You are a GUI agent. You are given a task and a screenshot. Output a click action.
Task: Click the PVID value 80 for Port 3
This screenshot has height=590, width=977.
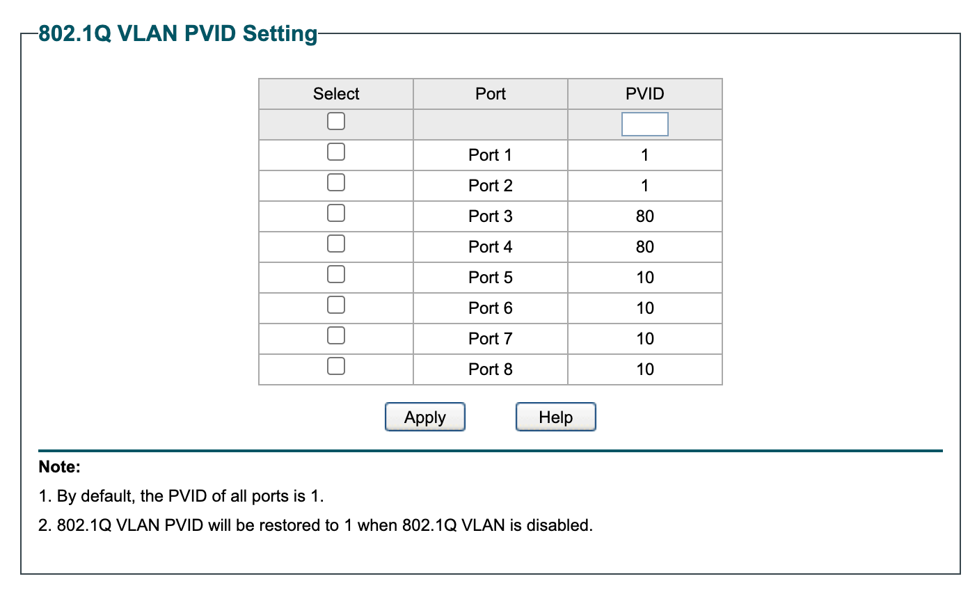point(644,216)
